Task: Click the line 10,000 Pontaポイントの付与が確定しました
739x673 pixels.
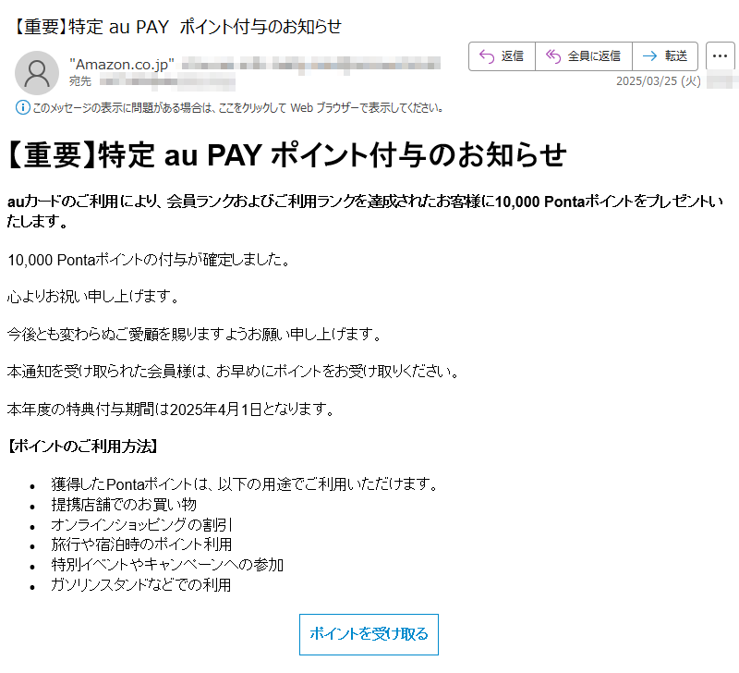Action: tap(149, 260)
